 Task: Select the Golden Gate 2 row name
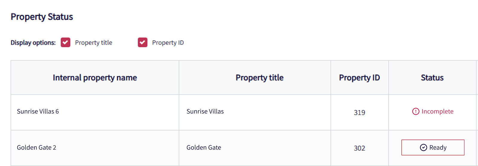pyautogui.click(x=36, y=147)
